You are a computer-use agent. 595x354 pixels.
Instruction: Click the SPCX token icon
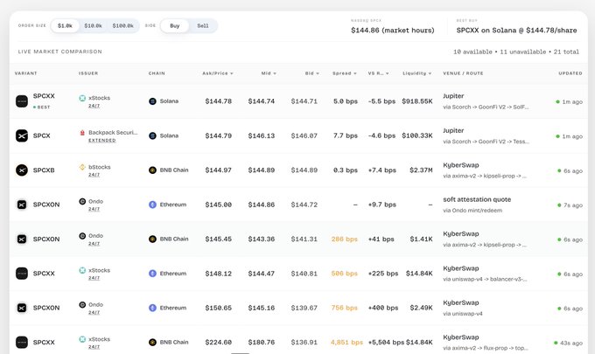tap(22, 135)
